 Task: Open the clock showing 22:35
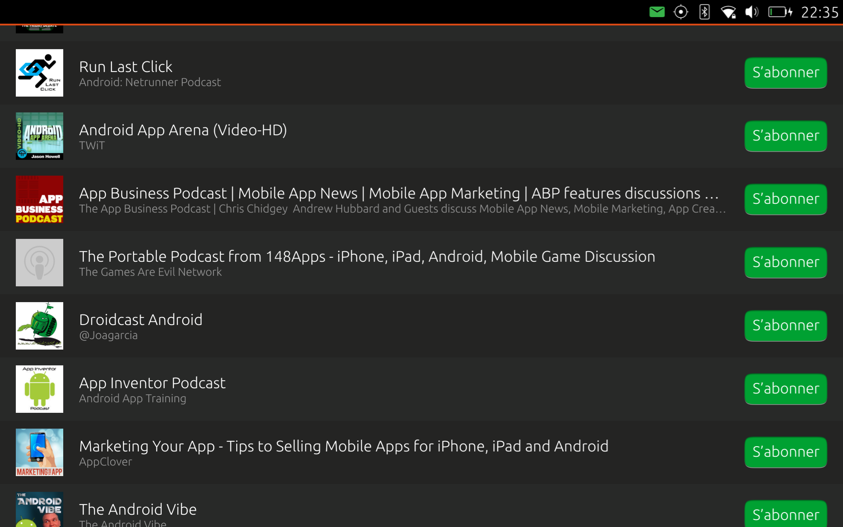pos(819,12)
